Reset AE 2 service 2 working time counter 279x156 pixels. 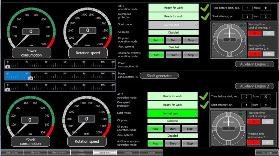268,142
